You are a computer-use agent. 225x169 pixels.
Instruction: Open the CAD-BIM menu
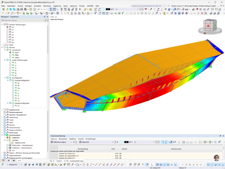pos(90,6)
